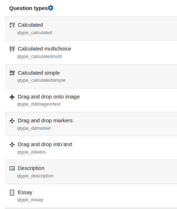Open Calculated multichoice question type
The height and width of the screenshot is (209, 177).
44,49
